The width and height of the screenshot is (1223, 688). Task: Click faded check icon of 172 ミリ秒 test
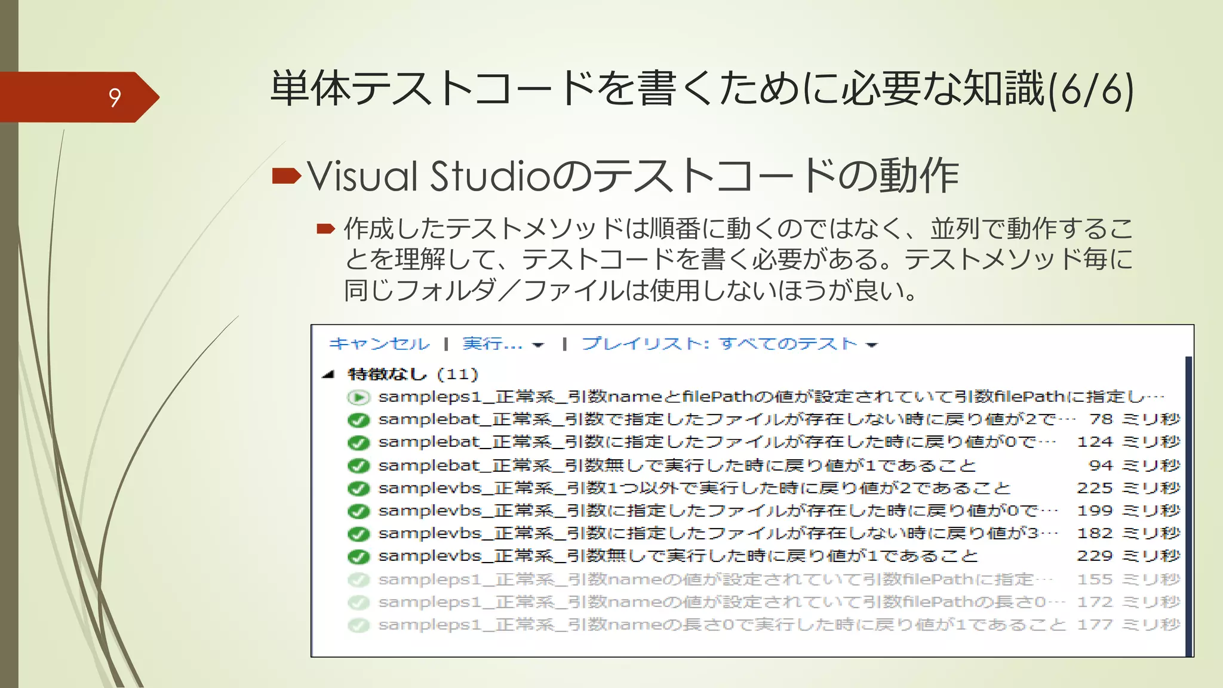(358, 602)
